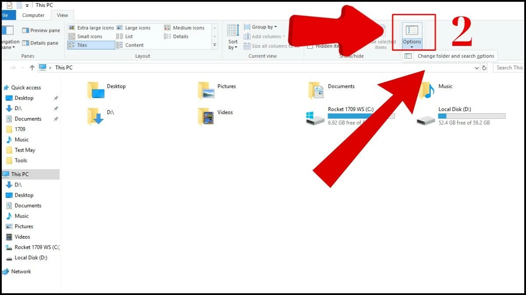Click the refresh icon beside address bar
Image resolution: width=526 pixels, height=295 pixels.
pyautogui.click(x=484, y=68)
